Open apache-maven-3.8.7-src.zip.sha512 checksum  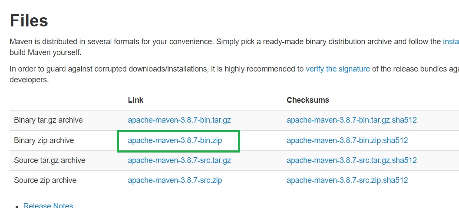click(x=347, y=180)
